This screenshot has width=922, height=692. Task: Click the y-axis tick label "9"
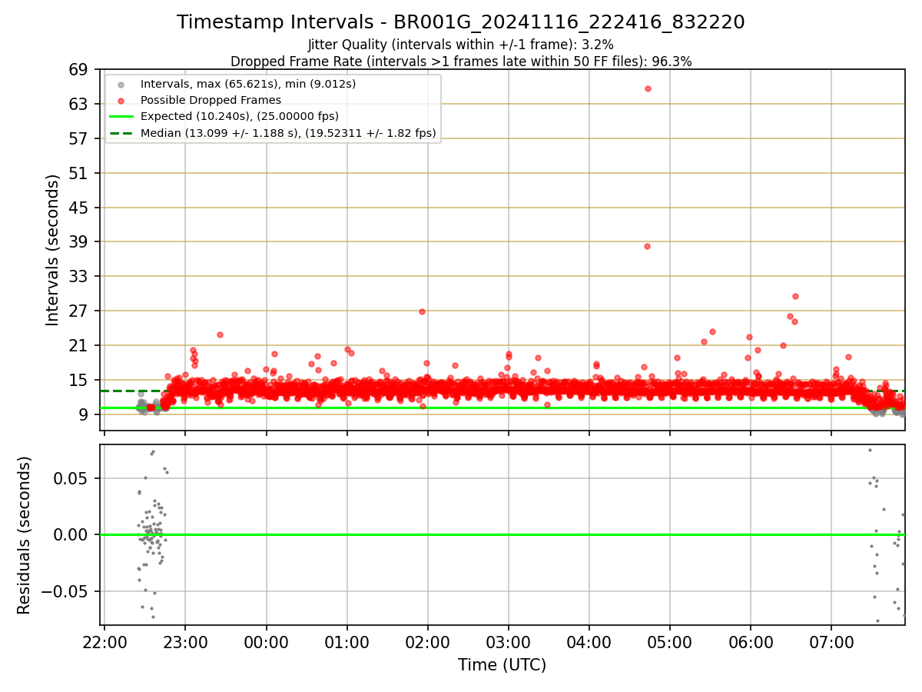tap(85, 415)
